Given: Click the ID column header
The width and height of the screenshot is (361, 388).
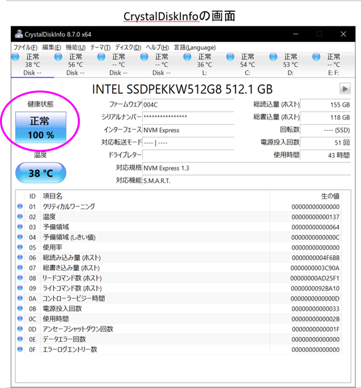Looking at the screenshot, I should (x=32, y=196).
